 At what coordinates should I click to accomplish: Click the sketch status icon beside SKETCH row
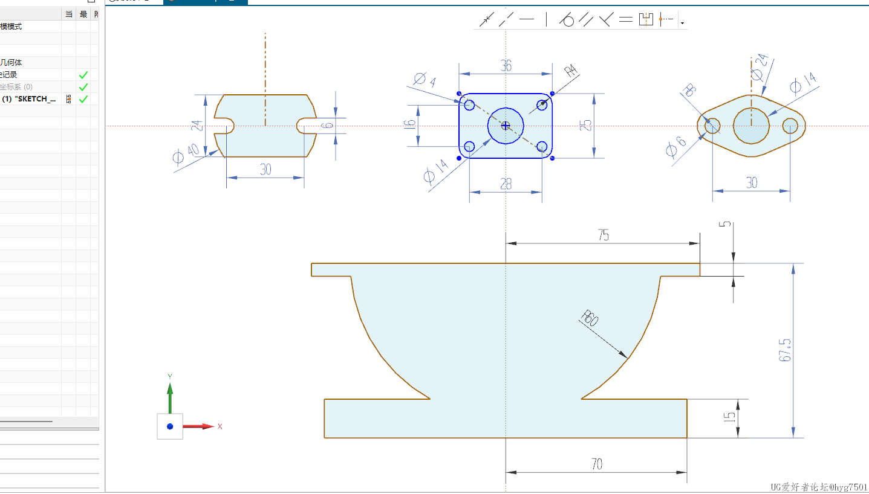(x=68, y=99)
